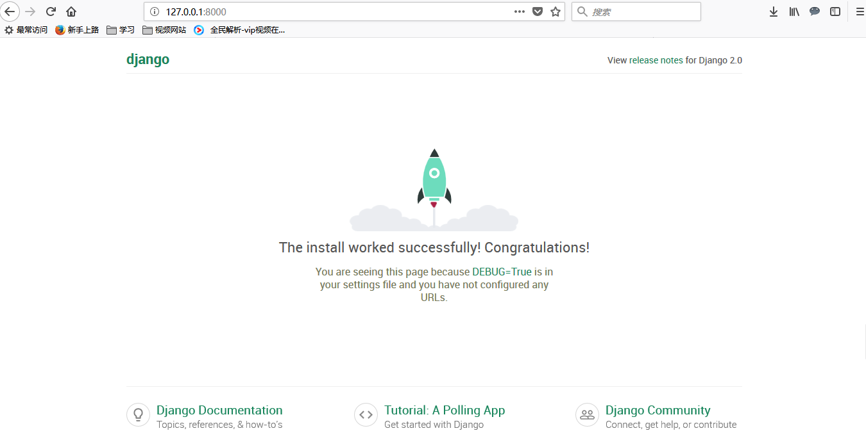Screen dimensions: 866x433
Task: Open Tutorial: A Polling App link
Action: 445,411
